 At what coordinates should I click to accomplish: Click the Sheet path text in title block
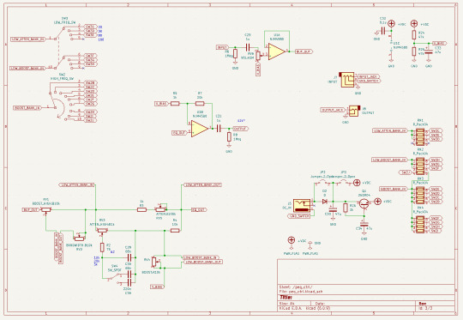coord(296,287)
